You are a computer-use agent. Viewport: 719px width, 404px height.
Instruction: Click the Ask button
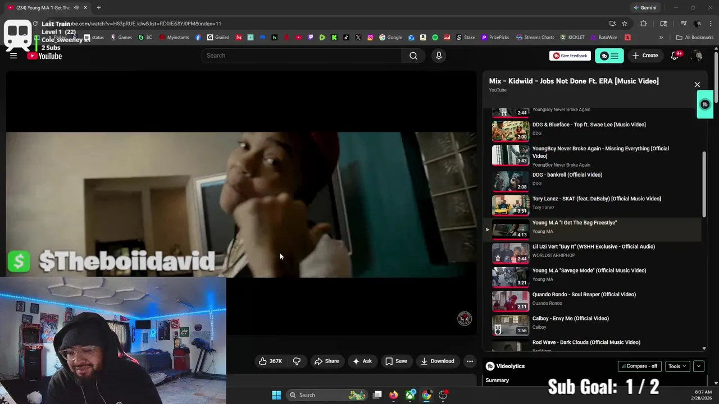tap(362, 361)
